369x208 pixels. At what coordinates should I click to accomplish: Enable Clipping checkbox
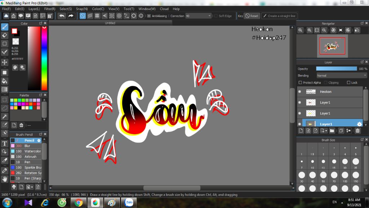(x=326, y=83)
